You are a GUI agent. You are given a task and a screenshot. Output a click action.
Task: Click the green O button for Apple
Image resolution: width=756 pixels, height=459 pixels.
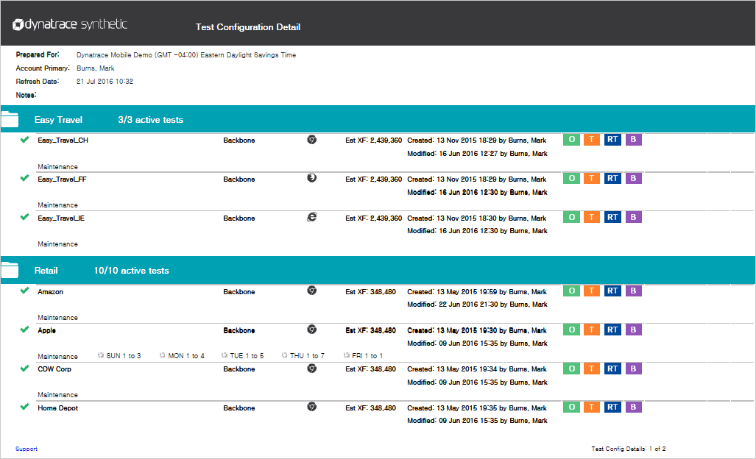click(x=571, y=330)
